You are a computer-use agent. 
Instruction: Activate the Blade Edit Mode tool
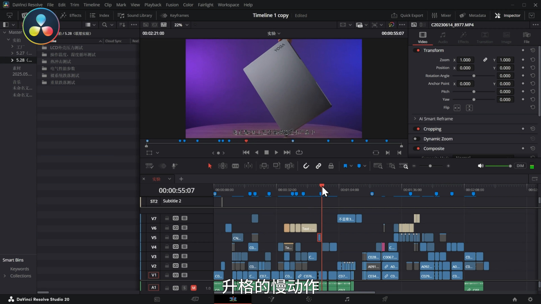[235, 166]
